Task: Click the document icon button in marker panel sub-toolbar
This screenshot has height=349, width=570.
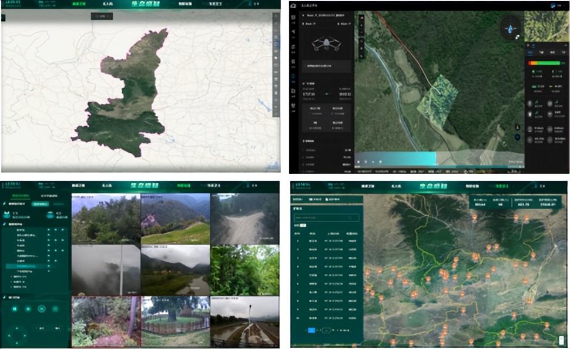Action: click(x=332, y=199)
